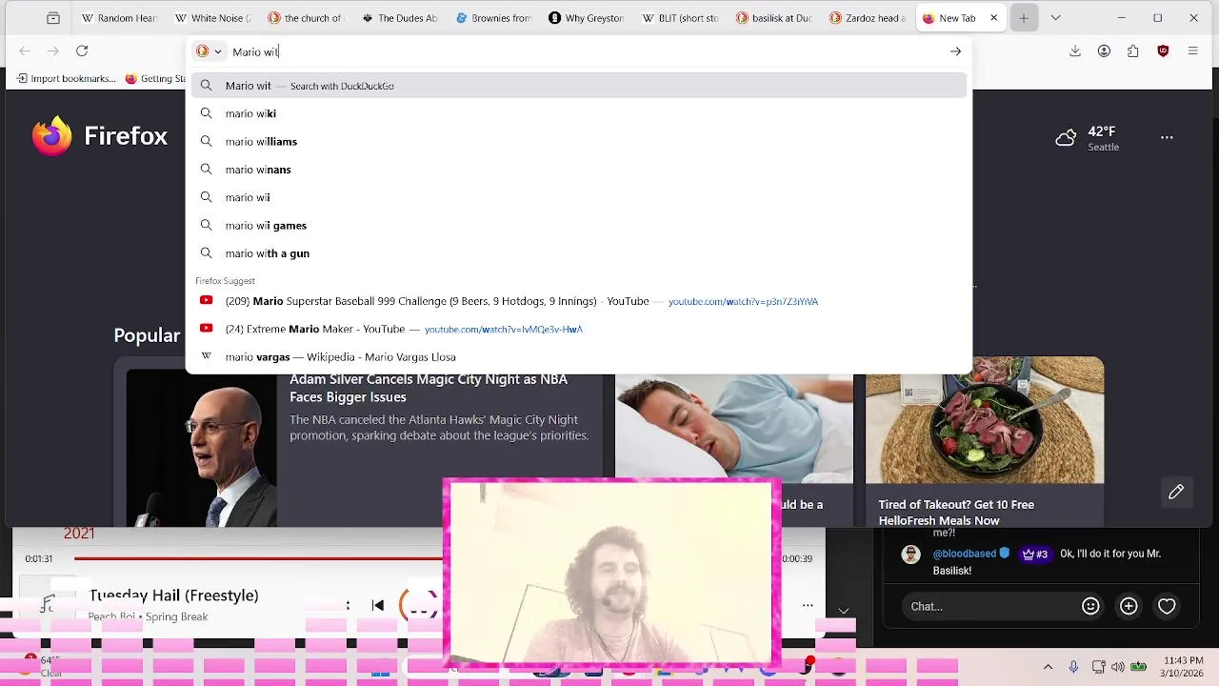The image size is (1219, 686).
Task: Open the Adam Silver Magic City Night article
Action: [429, 388]
